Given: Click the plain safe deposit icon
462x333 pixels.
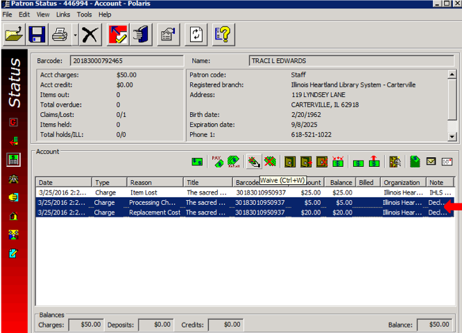Looking at the screenshot, I should [x=290, y=162].
